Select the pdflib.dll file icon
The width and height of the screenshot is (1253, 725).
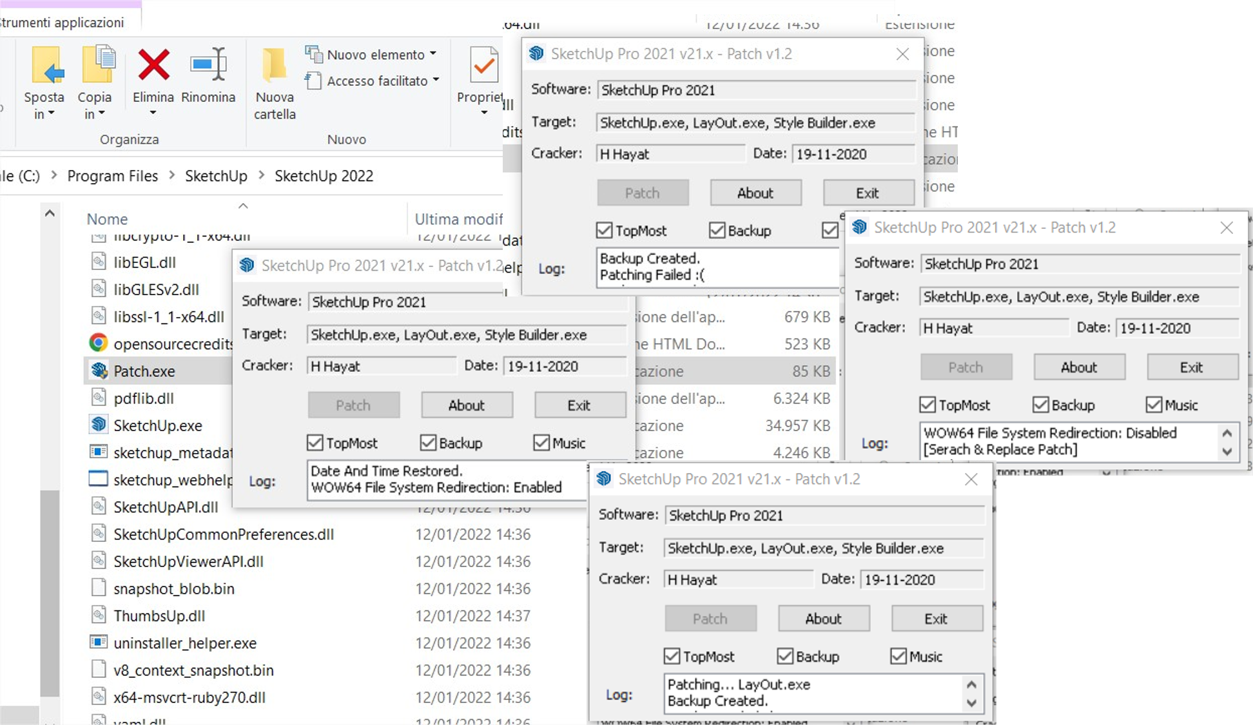pos(99,398)
